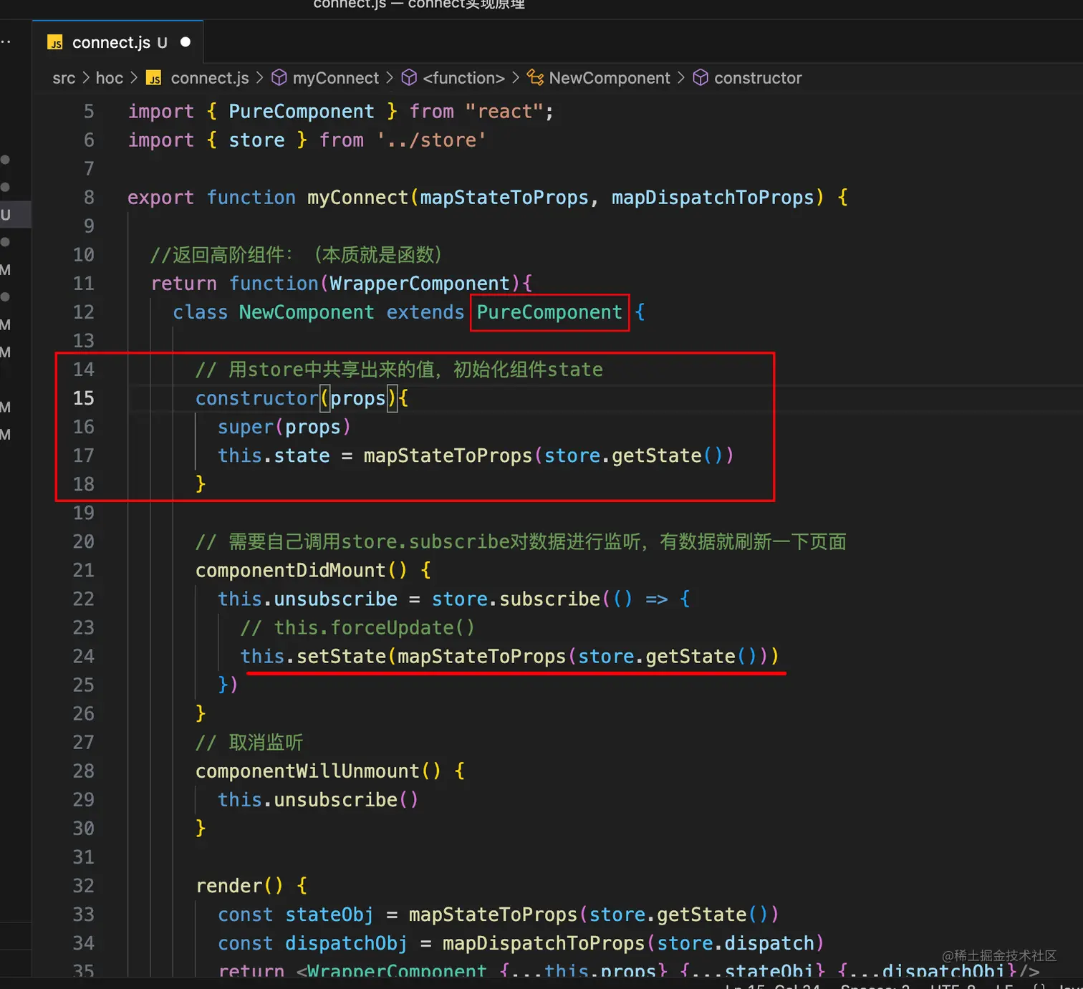Click line number 12 in the gutter
Viewport: 1083px width, 989px height.
84,312
